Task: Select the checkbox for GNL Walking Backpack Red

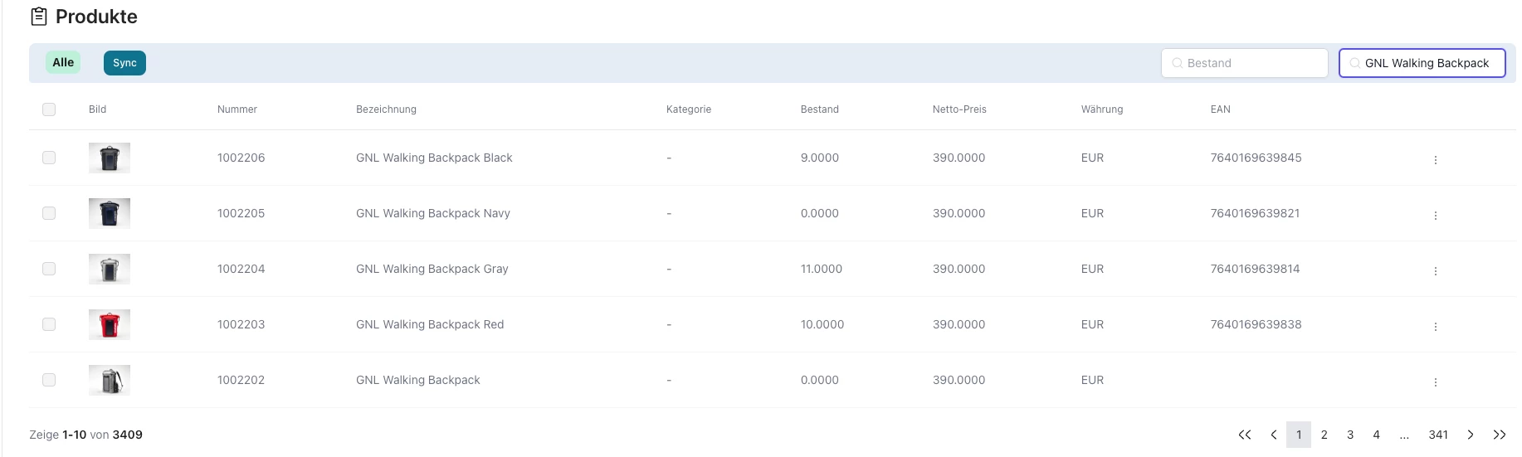Action: [x=49, y=324]
